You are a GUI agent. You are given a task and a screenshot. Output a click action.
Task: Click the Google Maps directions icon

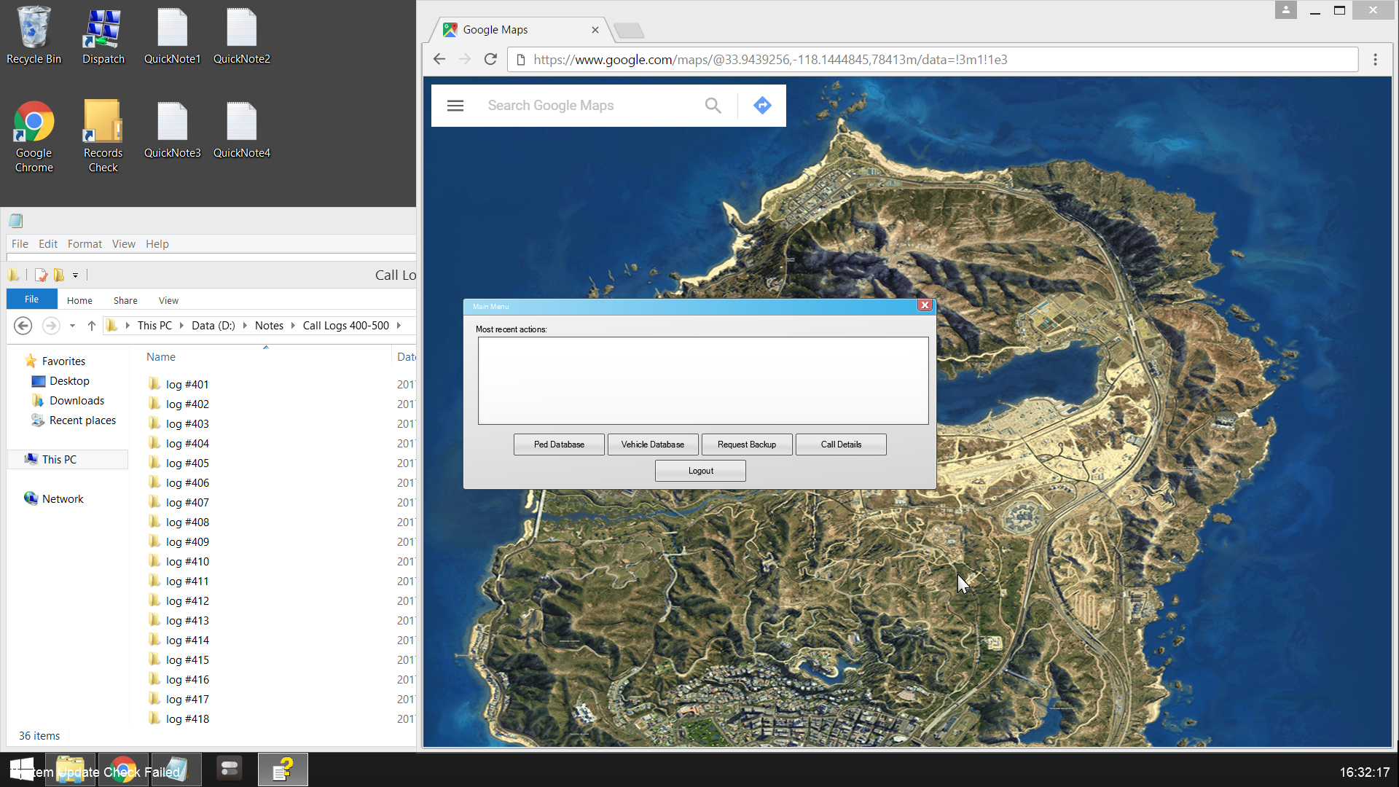(x=762, y=106)
